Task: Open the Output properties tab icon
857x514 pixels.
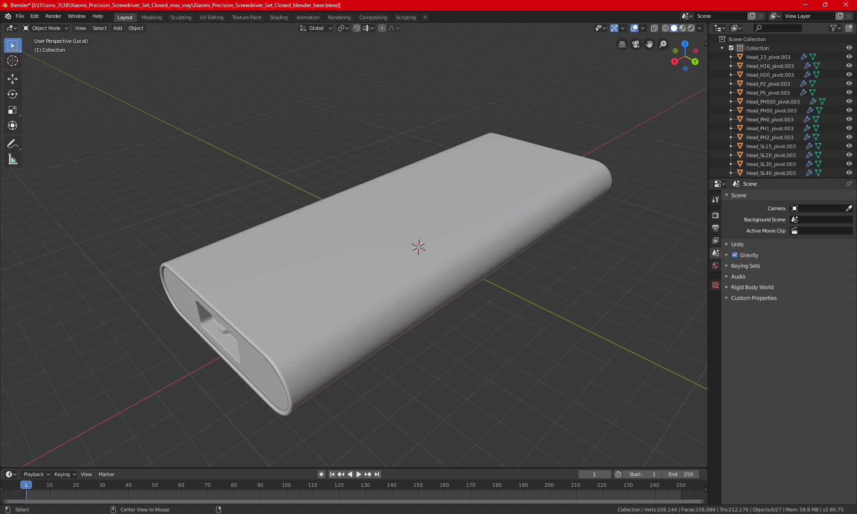Action: pyautogui.click(x=716, y=228)
